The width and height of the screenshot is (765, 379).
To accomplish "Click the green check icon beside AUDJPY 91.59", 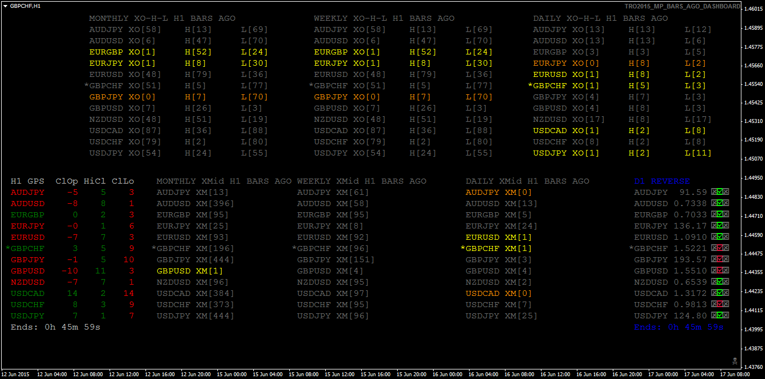I will pos(720,192).
